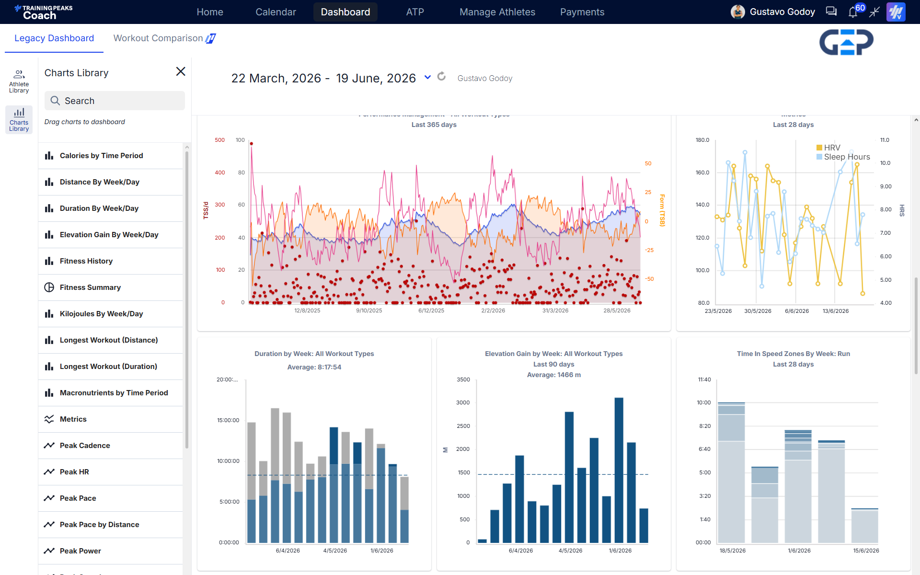Click TrainingPeaks Coach logo

[x=44, y=12]
